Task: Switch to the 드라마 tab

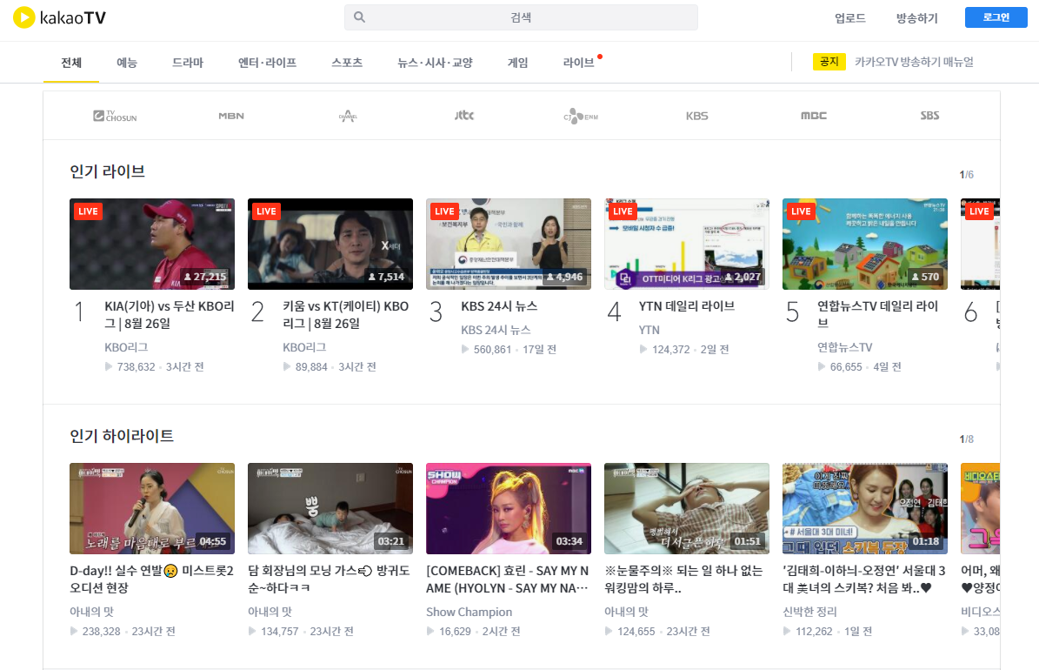Action: click(188, 63)
